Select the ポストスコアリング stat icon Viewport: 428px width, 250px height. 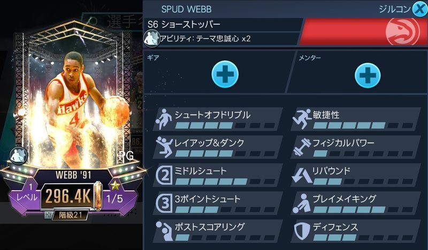pos(164,231)
